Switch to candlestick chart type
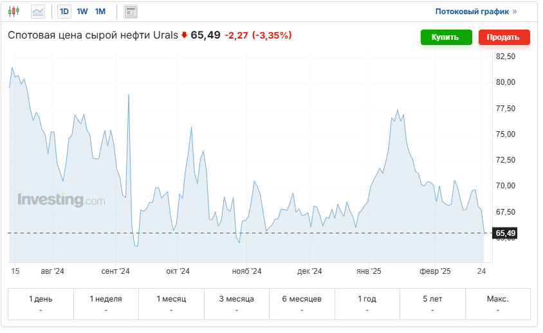The image size is (543, 333). coord(14,12)
